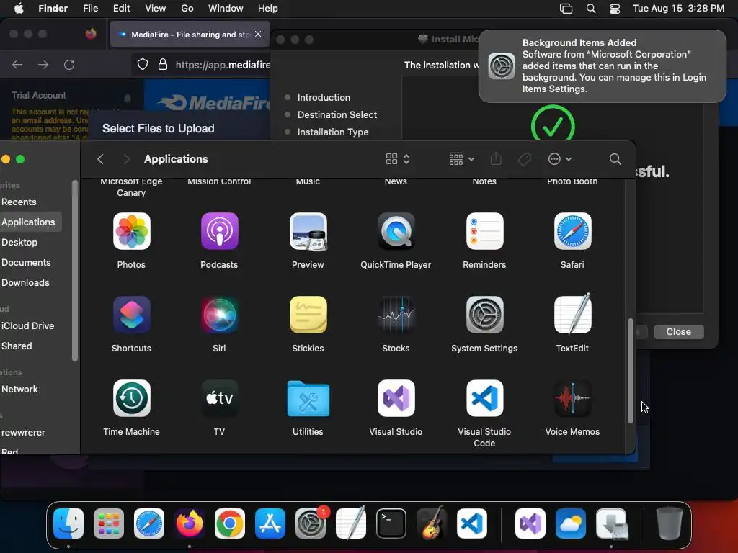This screenshot has height=553, width=738.
Task: Open GarageBand from the Dock
Action: (431, 523)
